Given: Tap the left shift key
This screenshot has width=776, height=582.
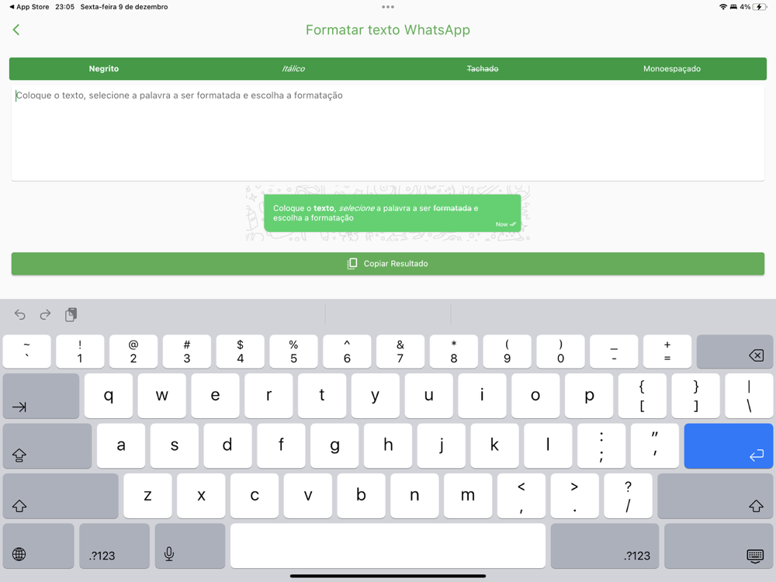Looking at the screenshot, I should coord(61,496).
